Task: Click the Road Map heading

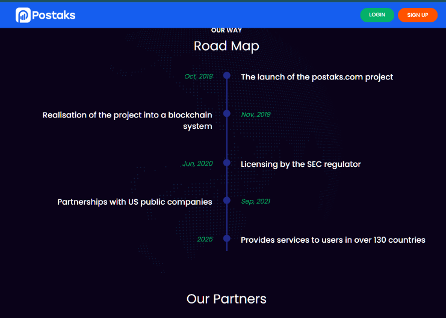Action: [x=226, y=46]
